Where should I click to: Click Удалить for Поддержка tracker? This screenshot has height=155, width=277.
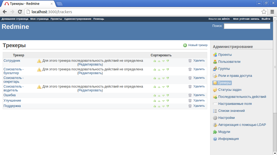coord(199,106)
